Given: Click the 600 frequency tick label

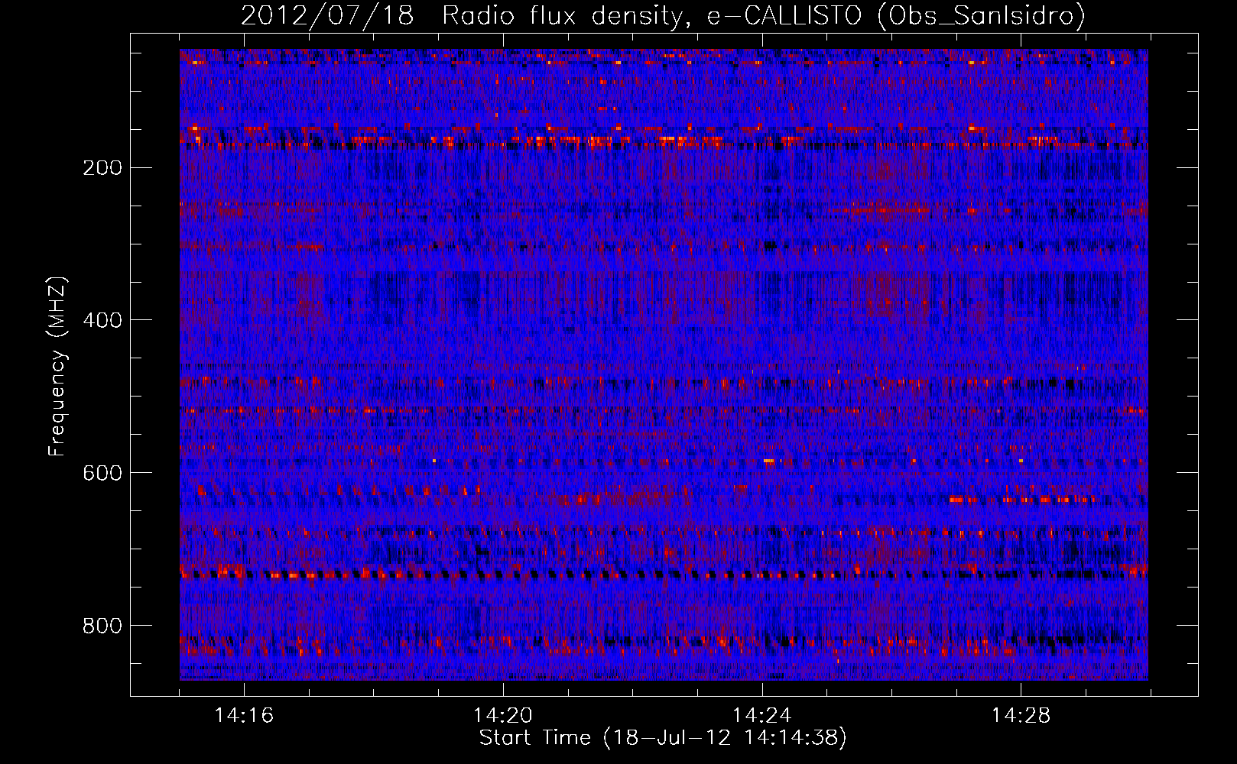Looking at the screenshot, I should 102,473.
